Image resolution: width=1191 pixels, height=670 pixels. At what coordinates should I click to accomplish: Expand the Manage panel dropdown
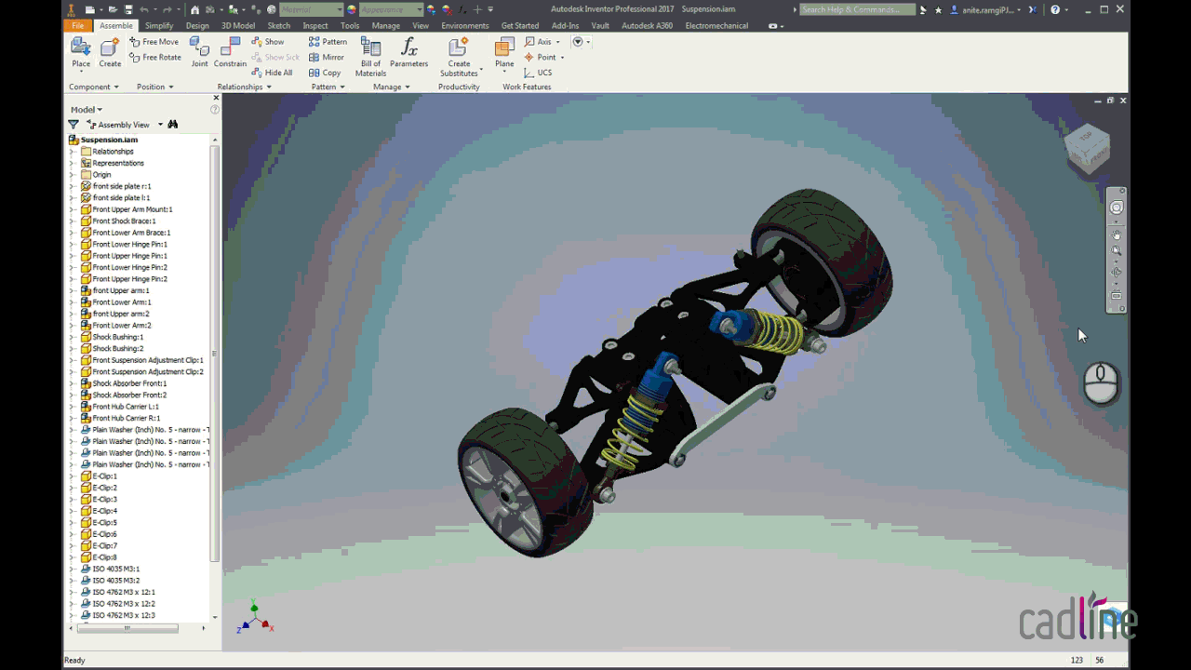point(392,87)
